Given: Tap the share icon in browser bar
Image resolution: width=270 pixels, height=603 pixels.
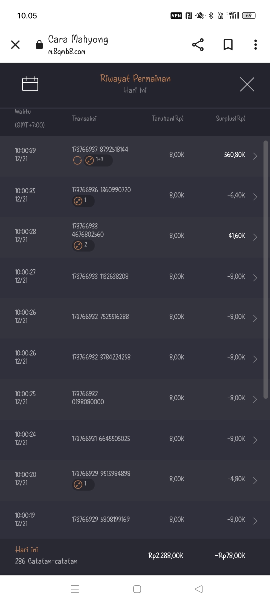Looking at the screenshot, I should pos(198,45).
